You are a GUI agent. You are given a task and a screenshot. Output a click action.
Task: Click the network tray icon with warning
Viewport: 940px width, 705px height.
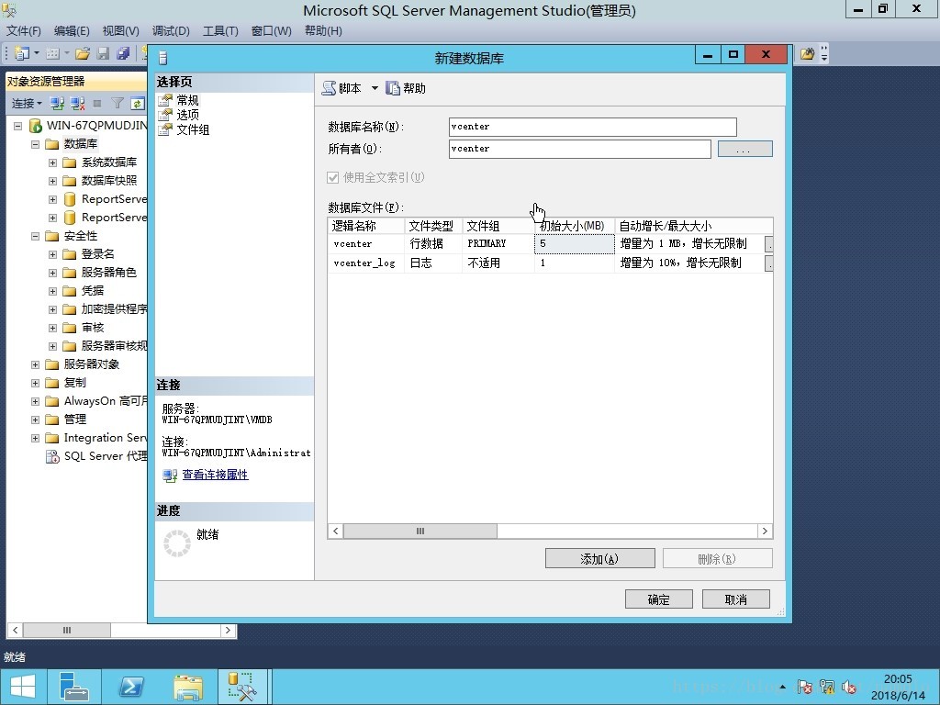[x=827, y=687]
